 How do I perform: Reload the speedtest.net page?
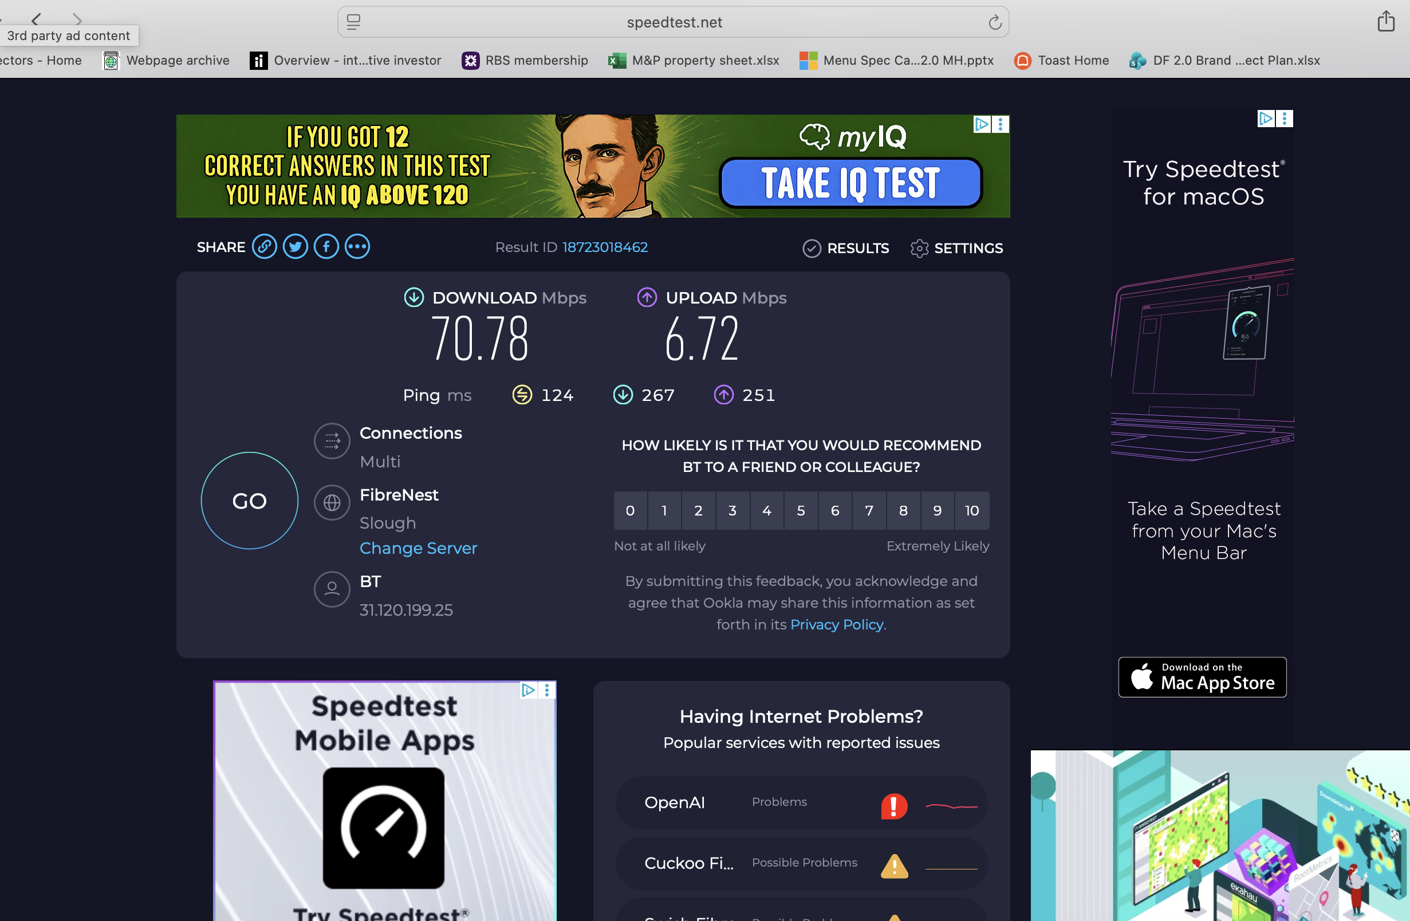995,22
